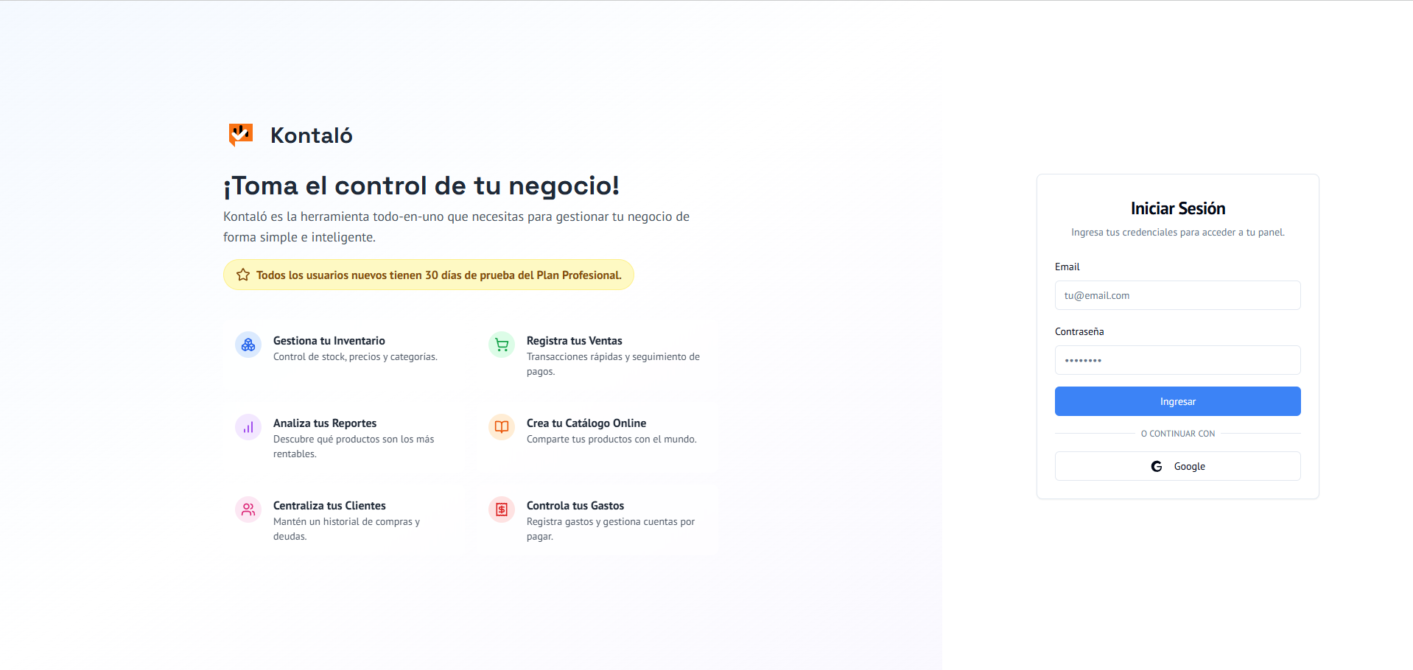The width and height of the screenshot is (1413, 670).
Task: Click the Controla tus Gastos feature card
Action: click(597, 520)
